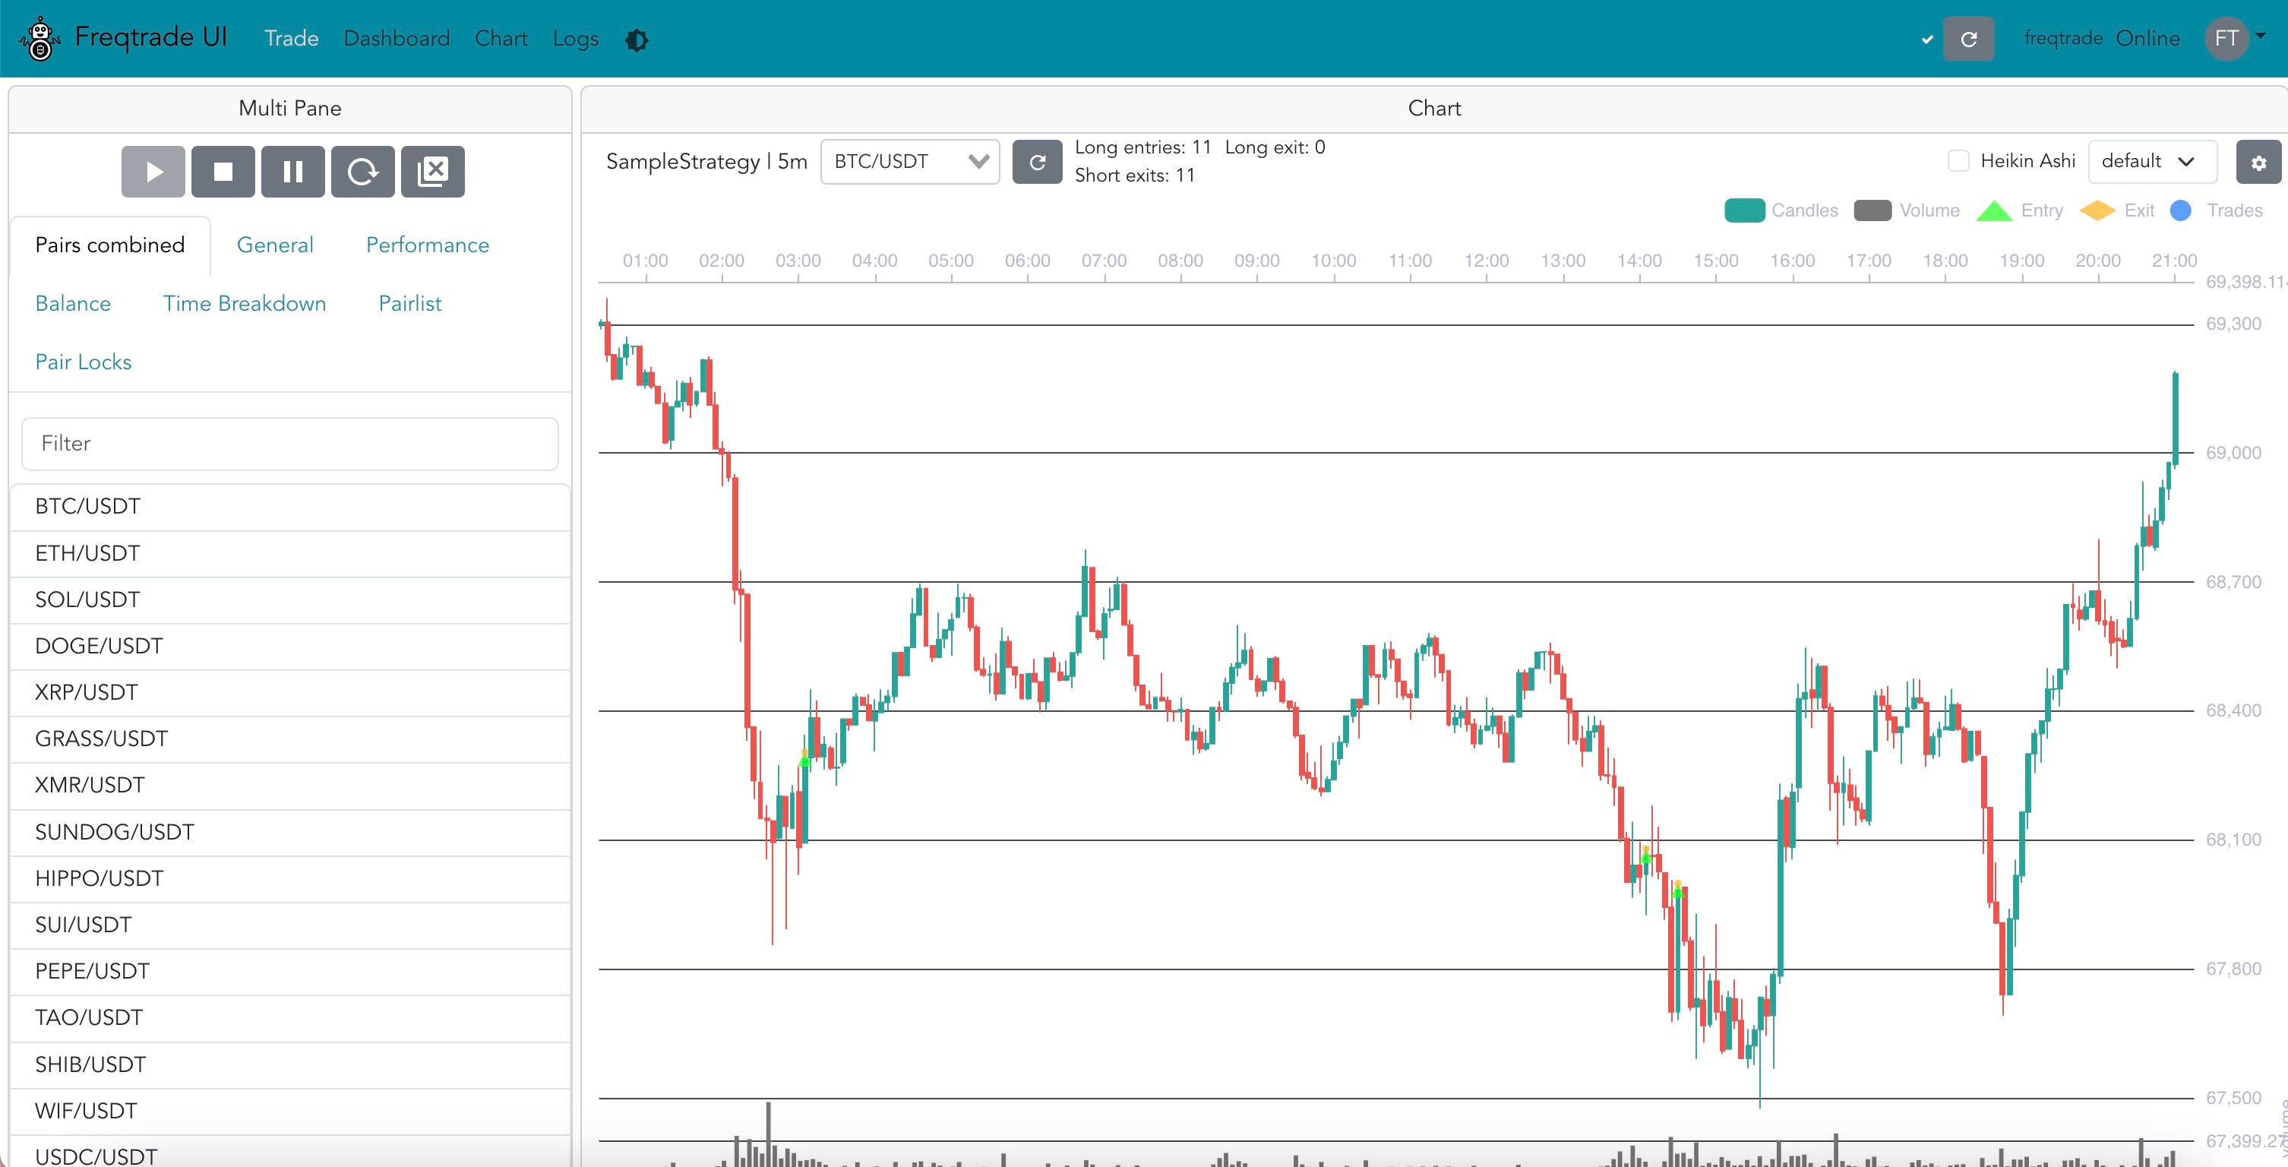Select ETH/USDT from the pair list
This screenshot has width=2288, height=1167.
pyautogui.click(x=86, y=552)
